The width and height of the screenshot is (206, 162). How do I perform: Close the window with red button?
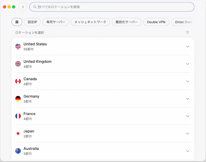point(5,7)
